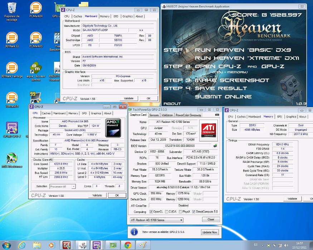Toggle the PhysX checkbox in GPU-Z
Viewport: 313px width, 250px height.
click(x=180, y=211)
